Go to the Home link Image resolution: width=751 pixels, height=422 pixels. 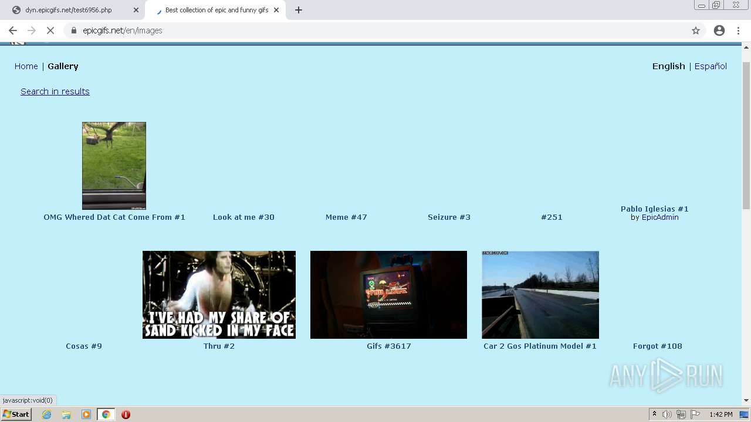[26, 66]
